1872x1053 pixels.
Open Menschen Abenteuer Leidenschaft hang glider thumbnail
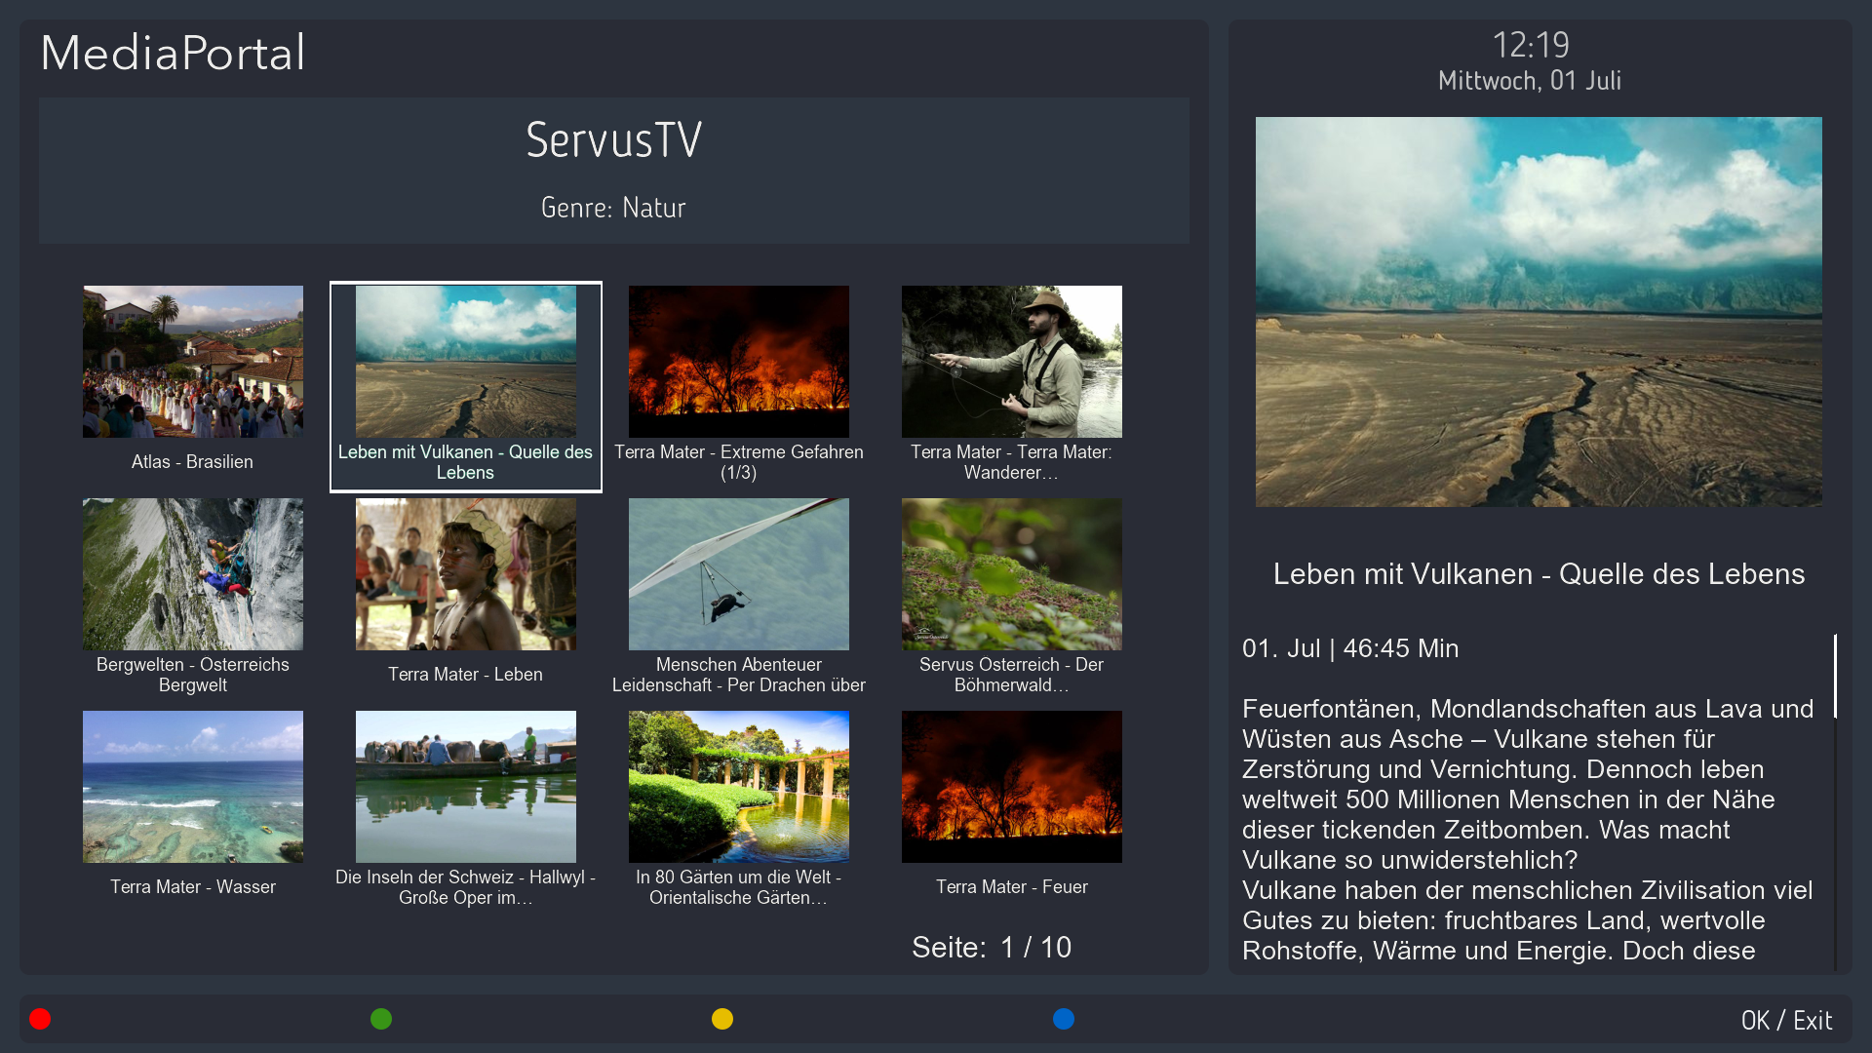click(739, 574)
